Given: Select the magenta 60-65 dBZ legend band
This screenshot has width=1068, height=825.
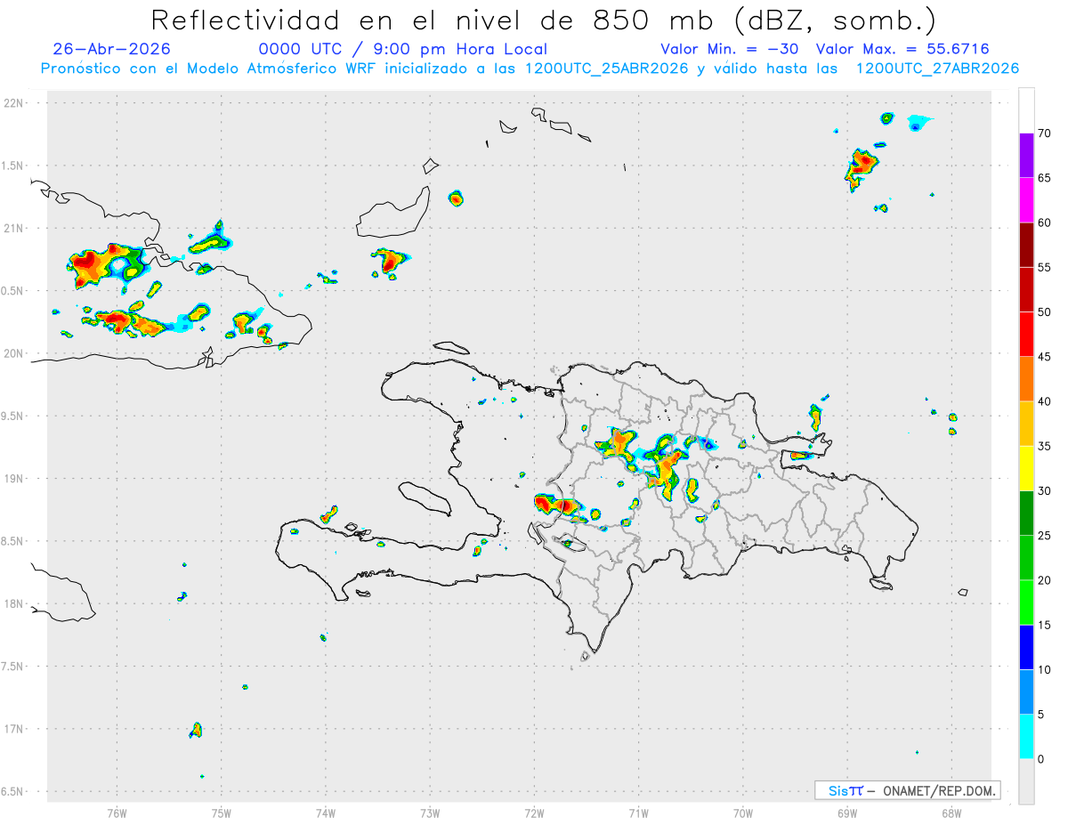Looking at the screenshot, I should pos(1026,200).
